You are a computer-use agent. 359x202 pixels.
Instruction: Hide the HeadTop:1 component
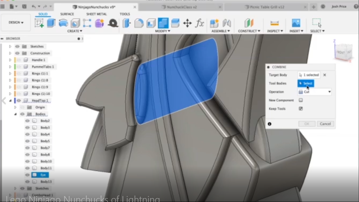19,100
